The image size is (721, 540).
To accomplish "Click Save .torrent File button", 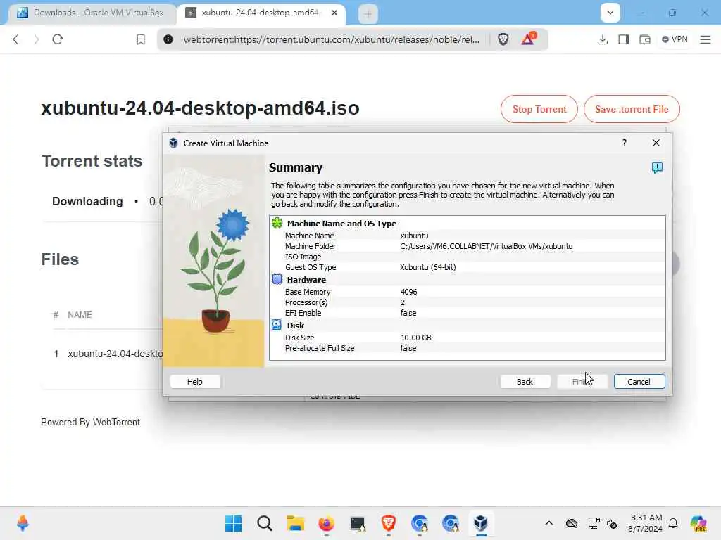I will (632, 109).
